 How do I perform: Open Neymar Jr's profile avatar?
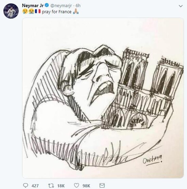click(x=11, y=11)
